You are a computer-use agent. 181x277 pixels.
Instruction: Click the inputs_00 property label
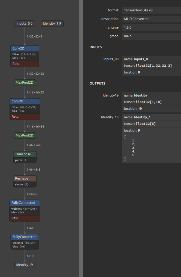coord(111,59)
